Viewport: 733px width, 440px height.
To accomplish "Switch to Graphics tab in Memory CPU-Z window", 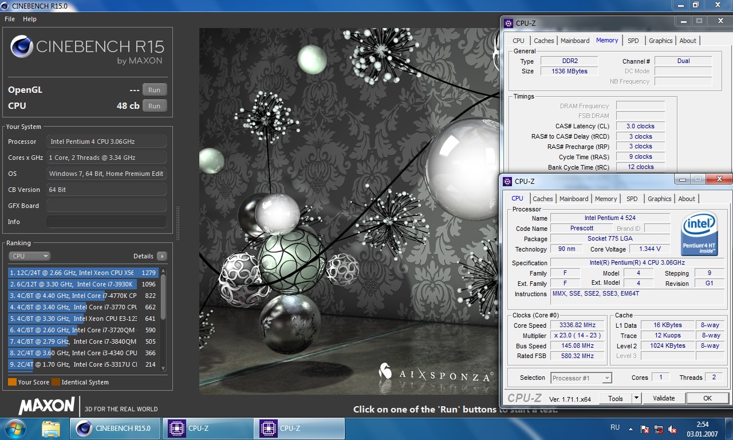I will pyautogui.click(x=660, y=41).
